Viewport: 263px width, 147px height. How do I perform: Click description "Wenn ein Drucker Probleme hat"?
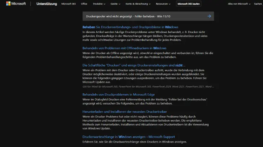tap(146, 122)
